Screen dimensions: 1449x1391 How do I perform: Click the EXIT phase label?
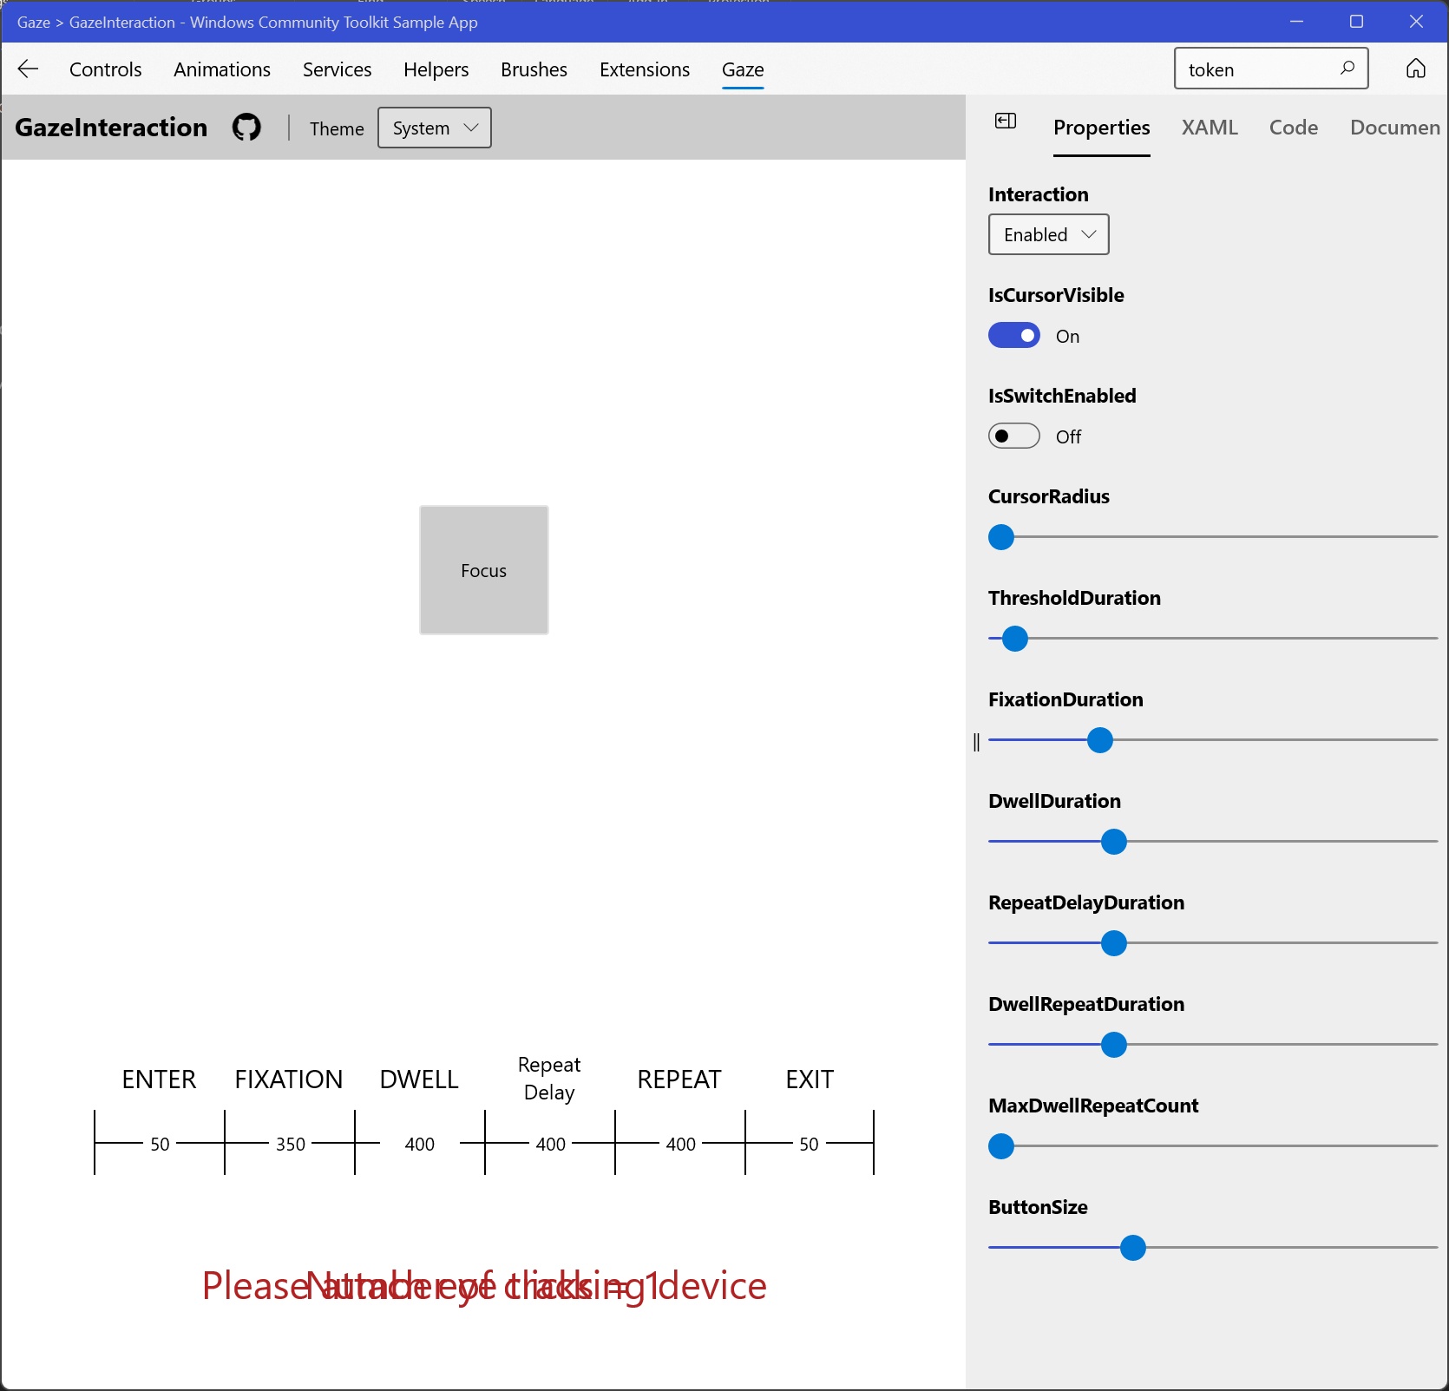tap(810, 1079)
